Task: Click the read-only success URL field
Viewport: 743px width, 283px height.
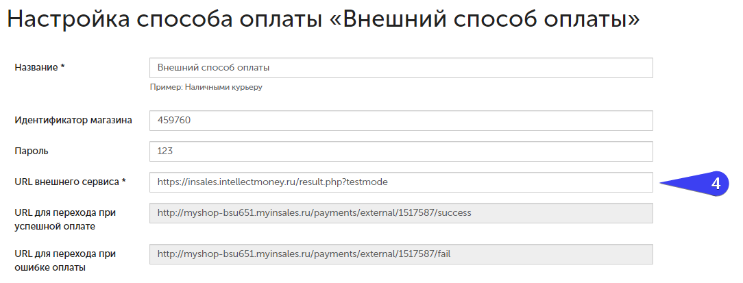Action: coord(401,213)
